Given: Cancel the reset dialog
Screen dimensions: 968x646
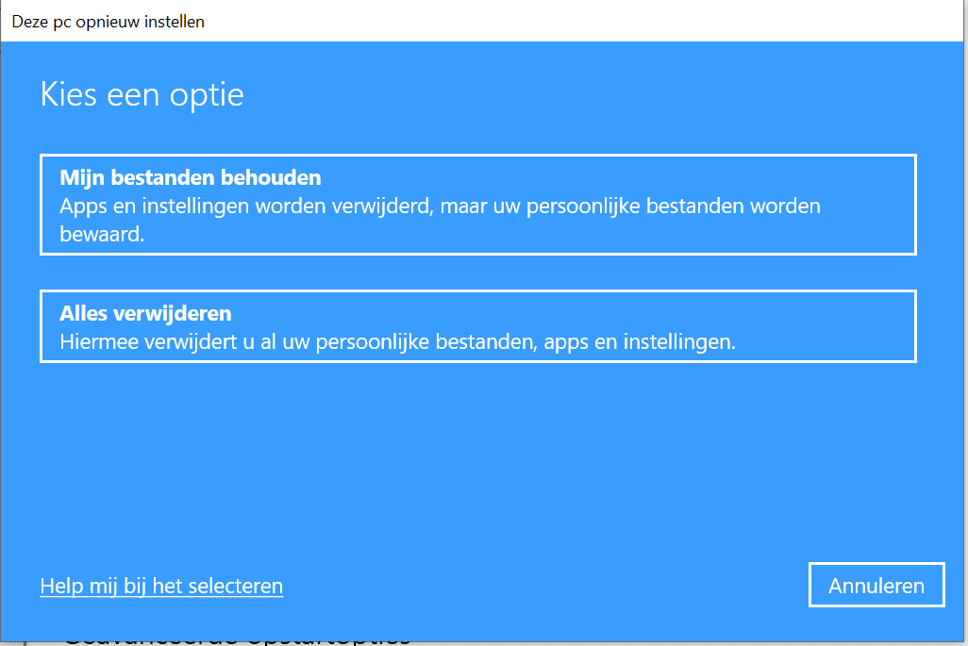Looking at the screenshot, I should click(876, 586).
